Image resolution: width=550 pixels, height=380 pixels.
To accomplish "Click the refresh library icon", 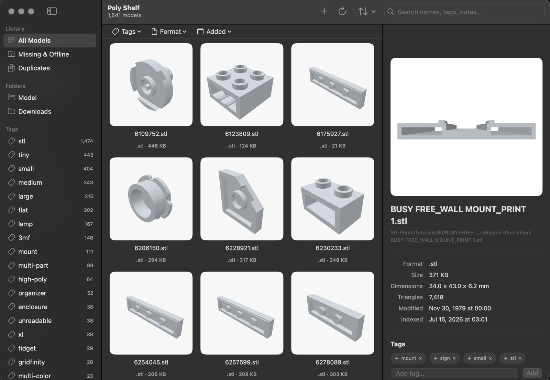I will tap(342, 11).
